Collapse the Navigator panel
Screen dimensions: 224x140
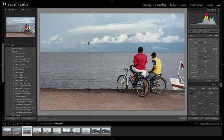(x=6, y=10)
